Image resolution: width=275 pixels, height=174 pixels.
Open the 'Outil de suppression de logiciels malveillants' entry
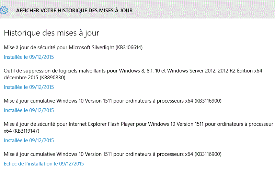(x=135, y=74)
